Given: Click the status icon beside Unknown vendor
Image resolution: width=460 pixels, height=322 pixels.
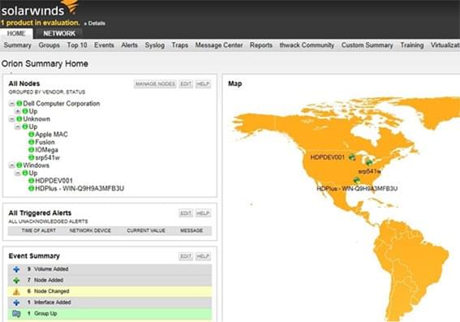Looking at the screenshot, I should (x=19, y=118).
